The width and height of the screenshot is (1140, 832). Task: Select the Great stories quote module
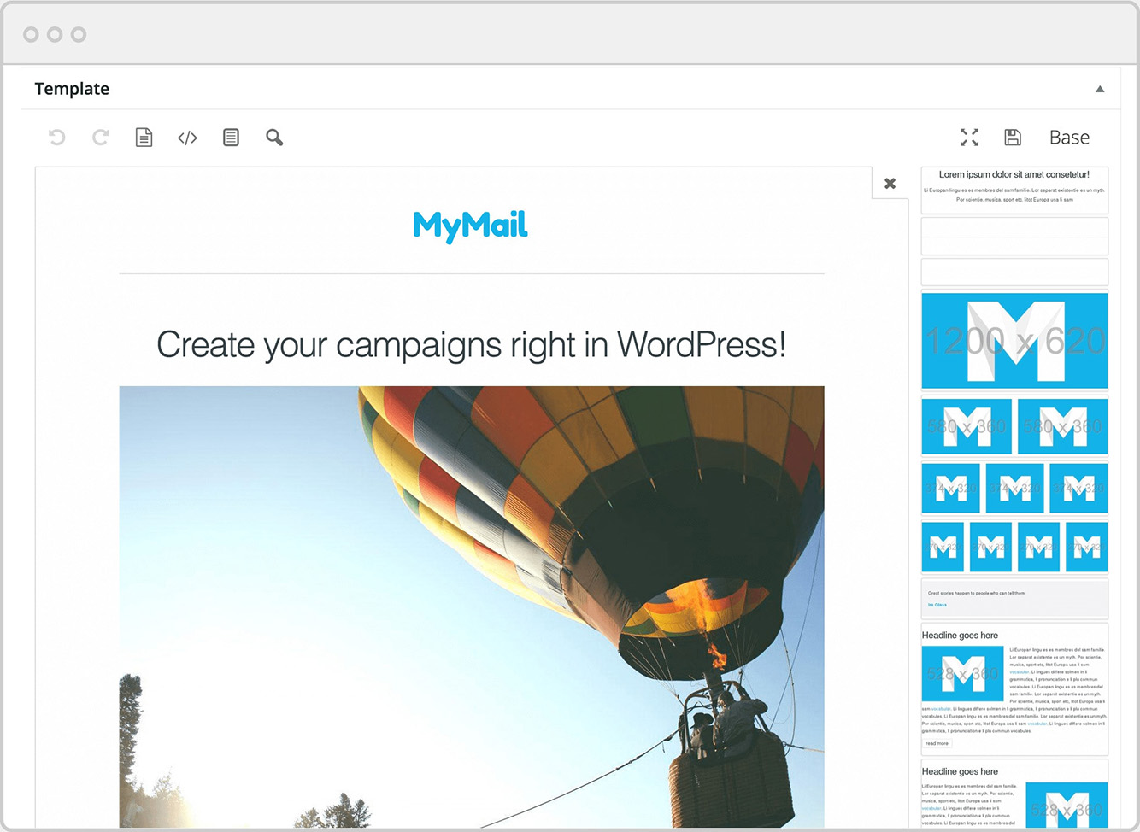click(1014, 598)
